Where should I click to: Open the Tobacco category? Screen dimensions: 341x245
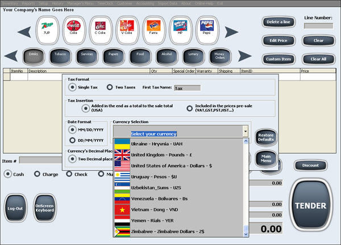[60, 56]
